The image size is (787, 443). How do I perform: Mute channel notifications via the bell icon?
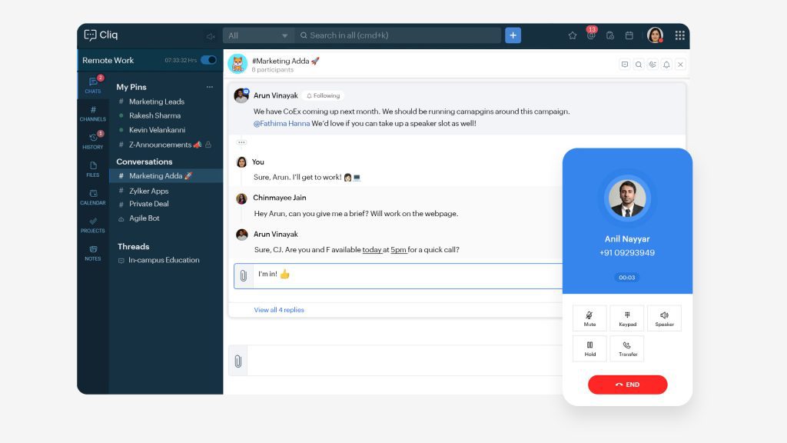tap(666, 65)
